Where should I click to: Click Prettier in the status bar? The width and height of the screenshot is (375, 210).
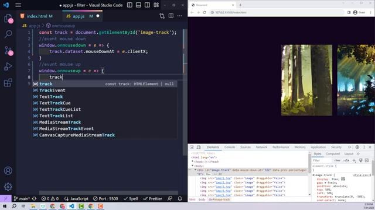coord(152,198)
